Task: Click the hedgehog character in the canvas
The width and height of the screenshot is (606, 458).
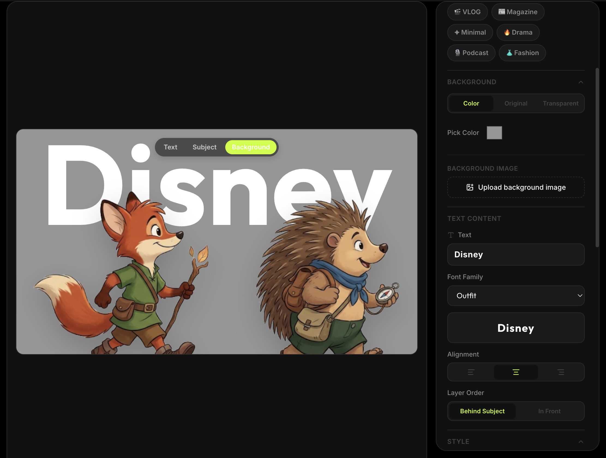Action: click(327, 277)
